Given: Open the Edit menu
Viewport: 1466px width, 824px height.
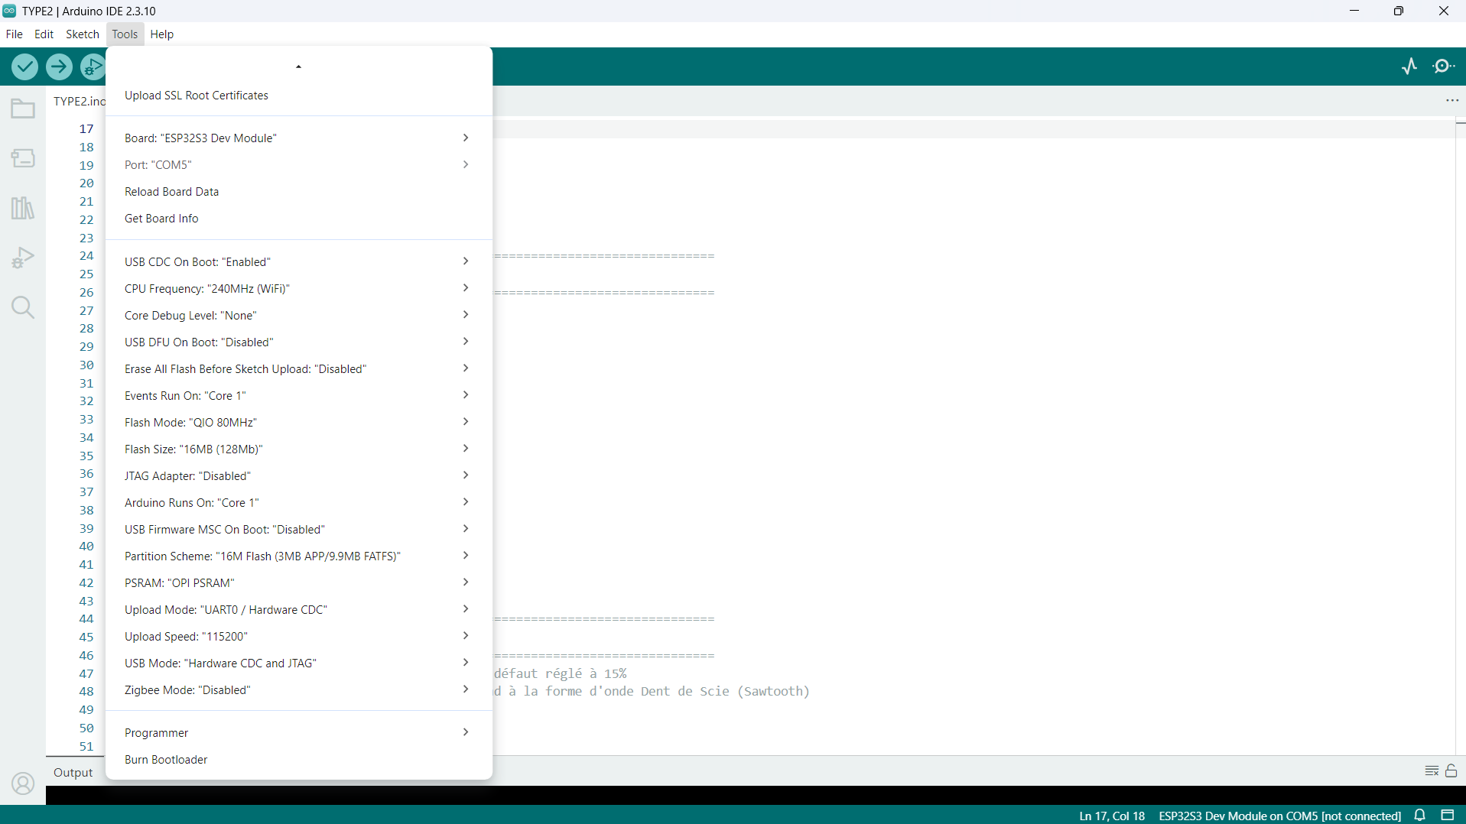Looking at the screenshot, I should pos(44,34).
